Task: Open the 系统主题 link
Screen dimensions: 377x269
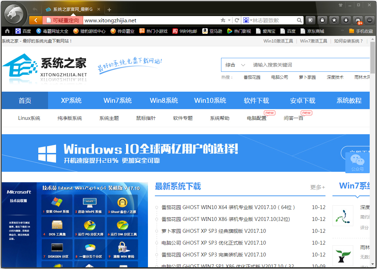Action: tap(109, 118)
